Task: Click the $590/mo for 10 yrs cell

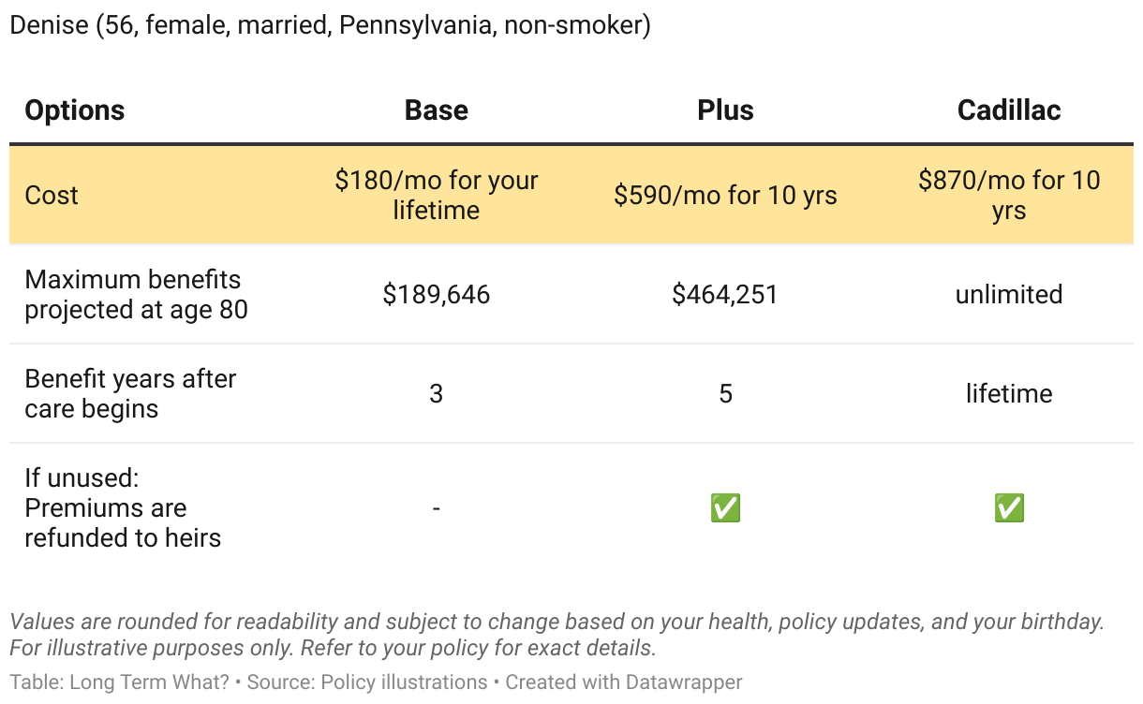Action: point(725,195)
